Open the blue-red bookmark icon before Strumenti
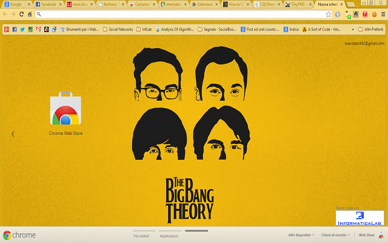 (x=54, y=30)
